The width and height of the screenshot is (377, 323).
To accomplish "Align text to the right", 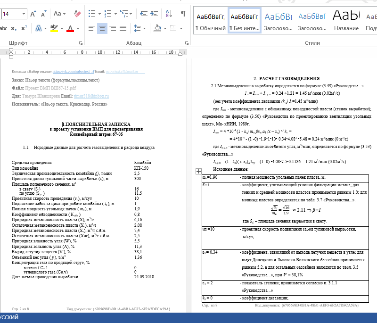I will pyautogui.click(x=113, y=28).
